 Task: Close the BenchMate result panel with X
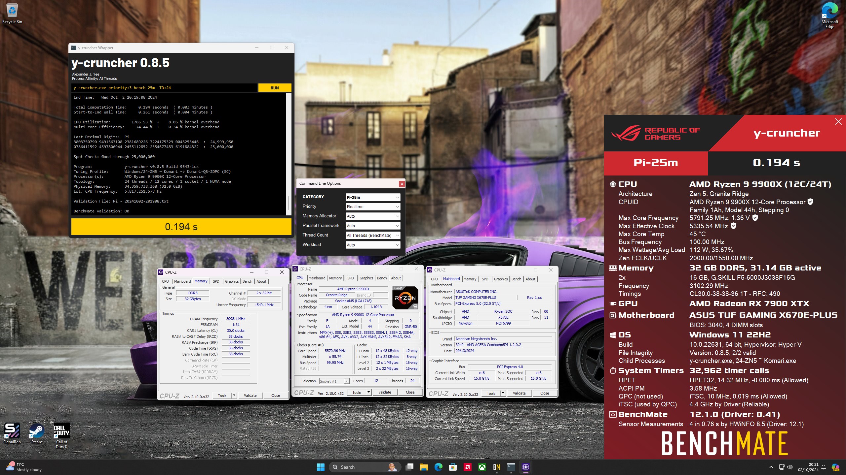pyautogui.click(x=838, y=122)
